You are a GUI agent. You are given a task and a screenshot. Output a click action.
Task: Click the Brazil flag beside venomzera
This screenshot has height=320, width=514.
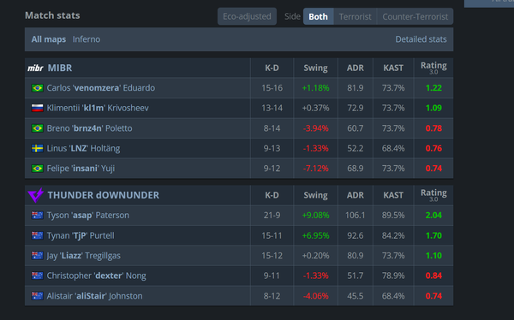pyautogui.click(x=38, y=88)
